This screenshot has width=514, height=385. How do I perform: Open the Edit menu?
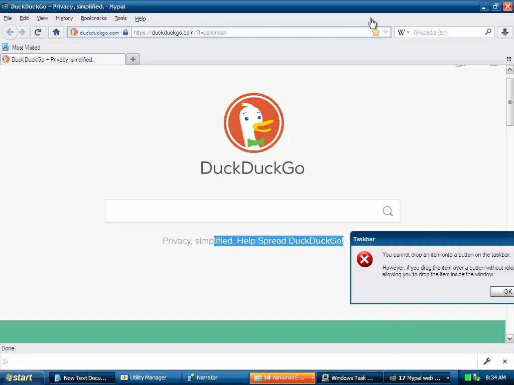click(x=24, y=19)
